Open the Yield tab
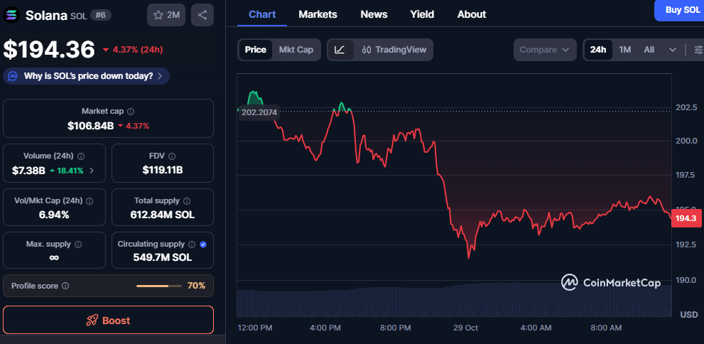Image resolution: width=704 pixels, height=344 pixels. (422, 14)
